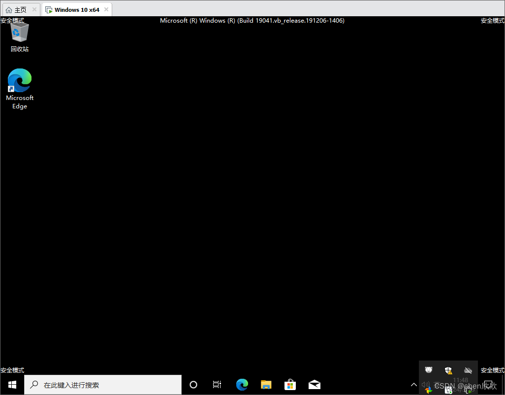Viewport: 505px width, 395px height.
Task: Click the VMware tools tray icon
Action: tap(468, 390)
